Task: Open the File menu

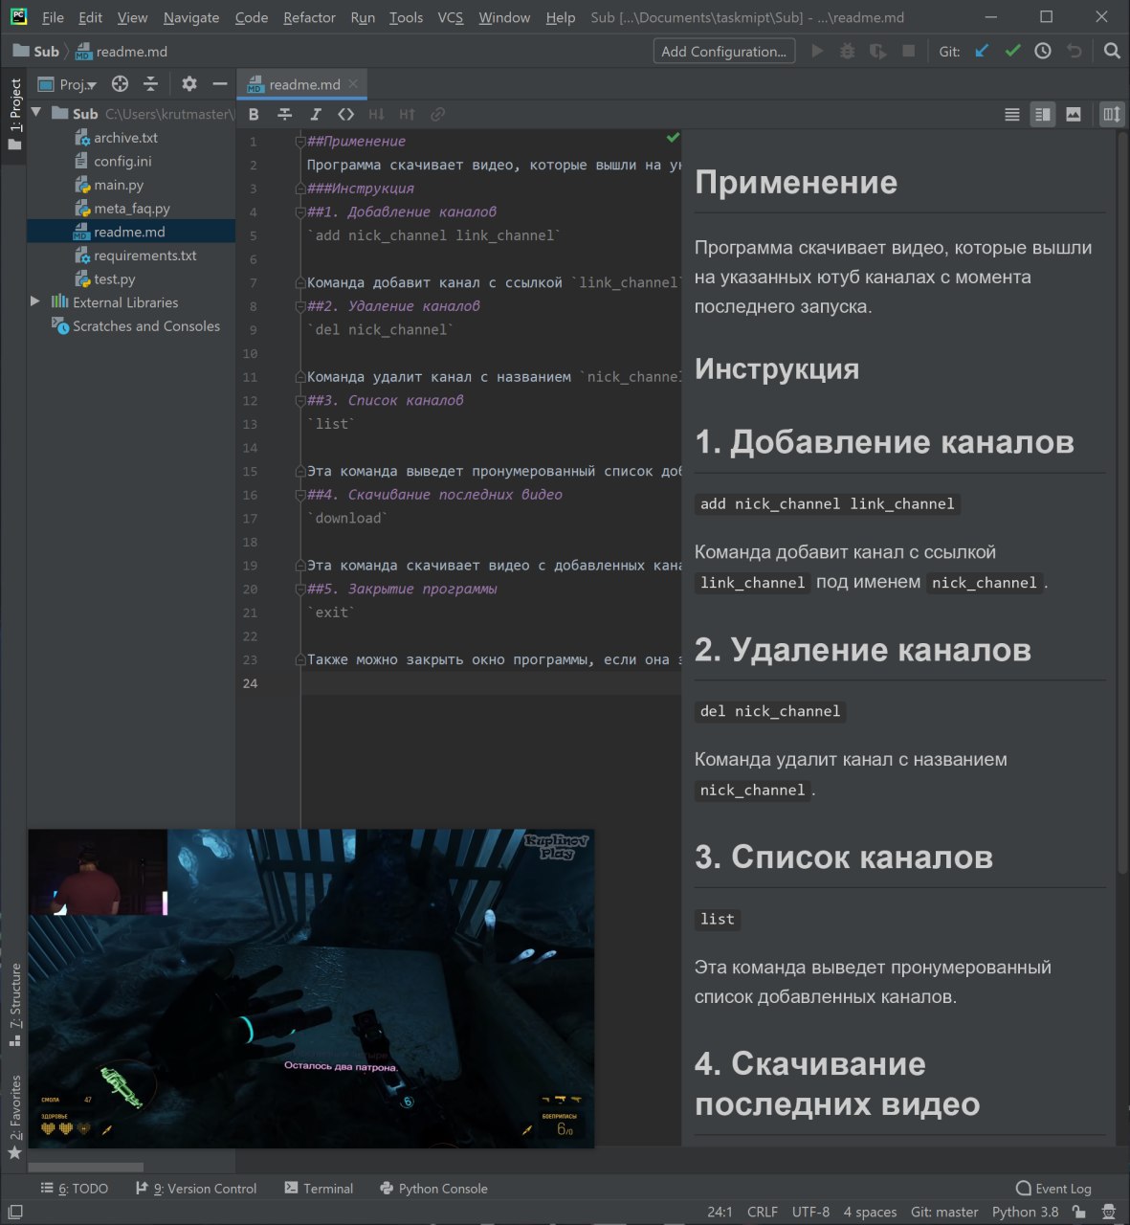Action: [x=53, y=17]
